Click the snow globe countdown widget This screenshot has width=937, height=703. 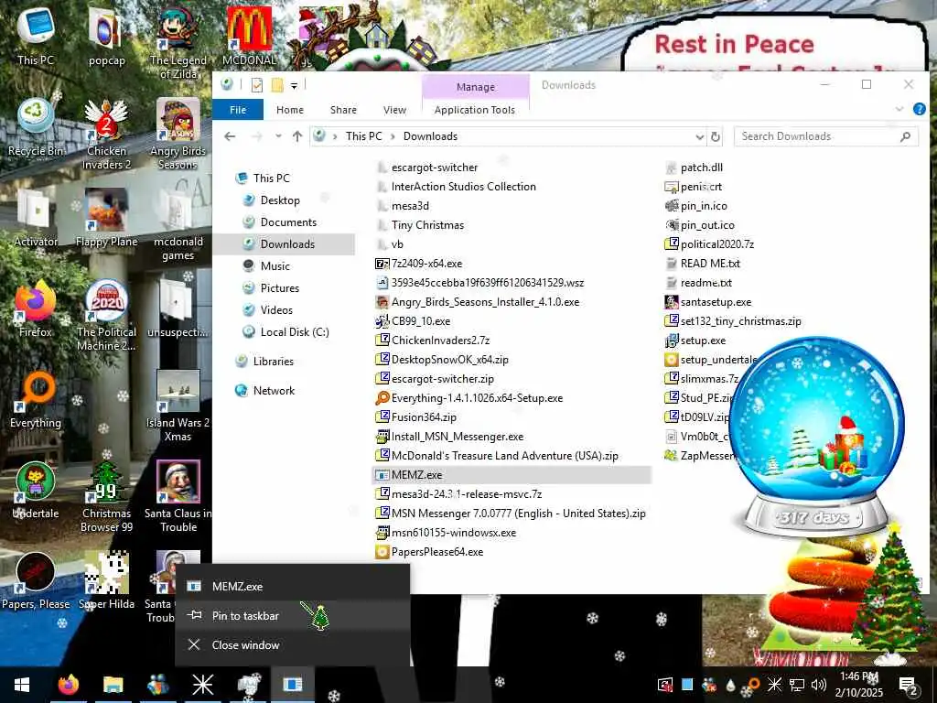click(816, 437)
